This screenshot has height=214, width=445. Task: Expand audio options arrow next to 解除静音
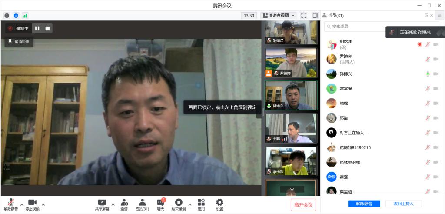point(21,204)
